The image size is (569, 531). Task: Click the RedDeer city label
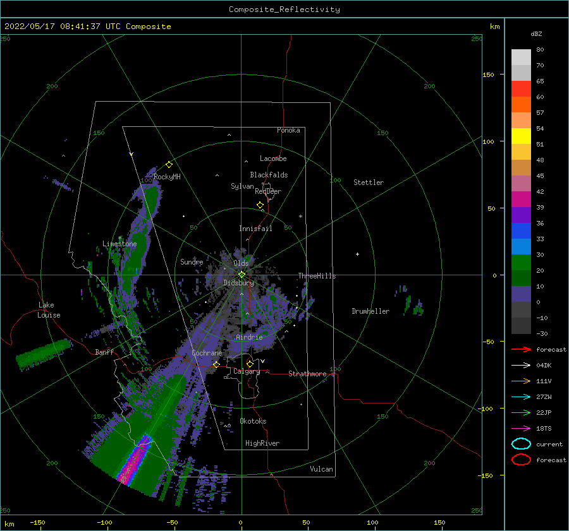(268, 191)
